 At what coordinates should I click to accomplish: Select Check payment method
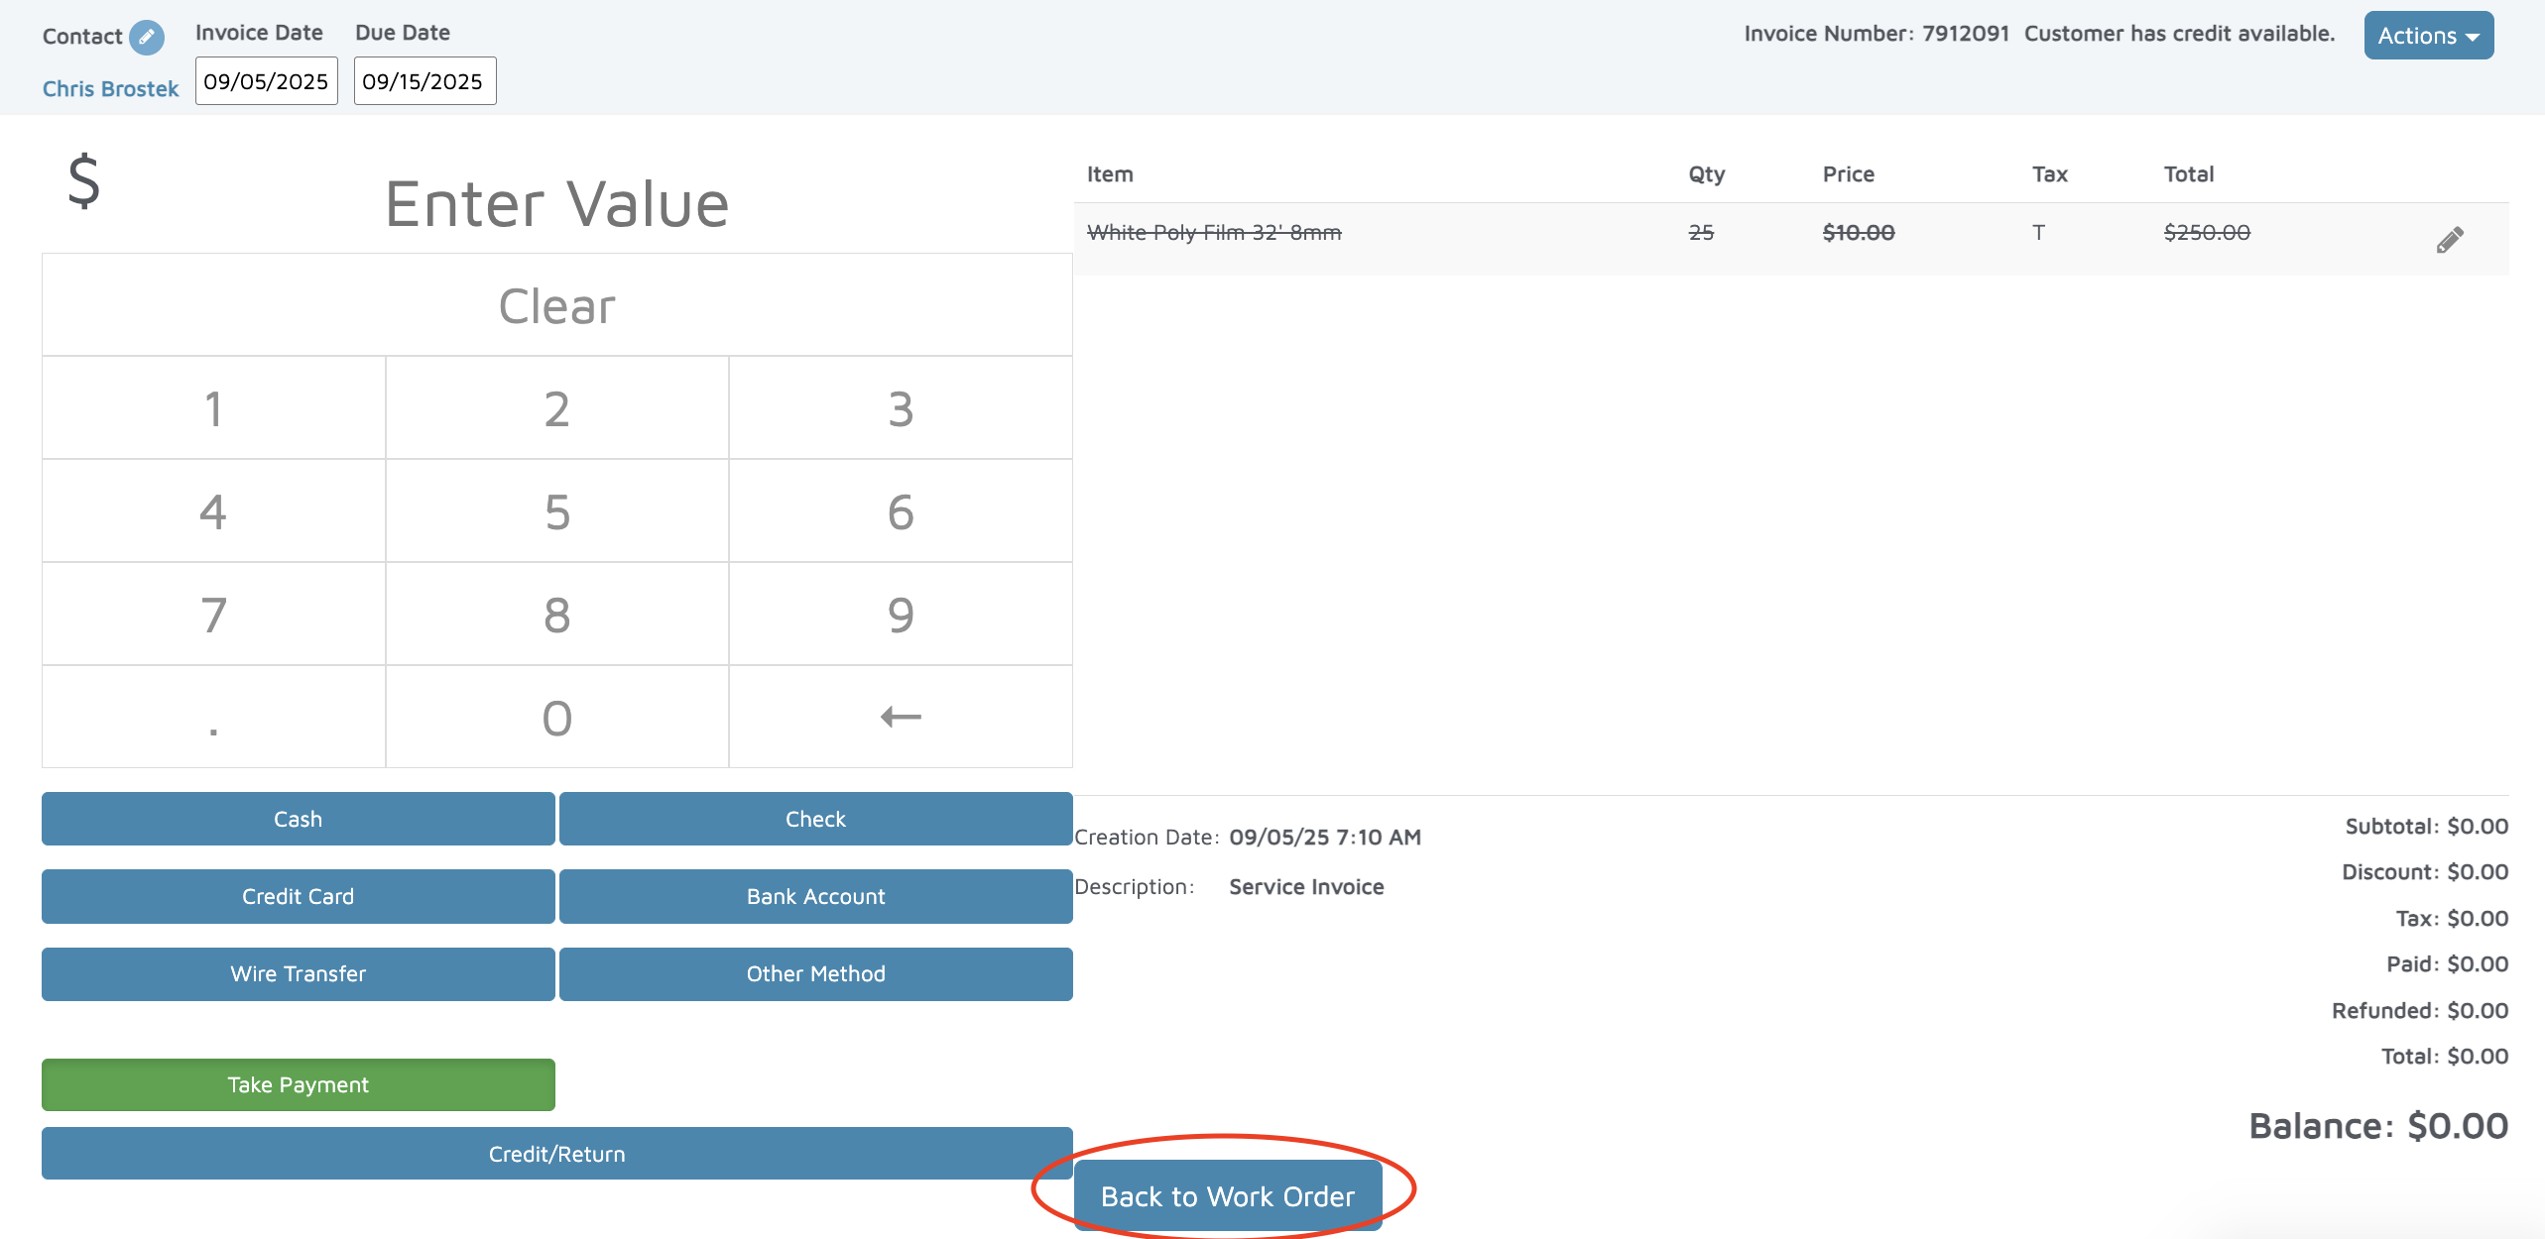click(815, 819)
